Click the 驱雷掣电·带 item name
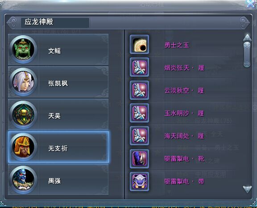The height and width of the screenshot is (208, 257). pyautogui.click(x=184, y=181)
